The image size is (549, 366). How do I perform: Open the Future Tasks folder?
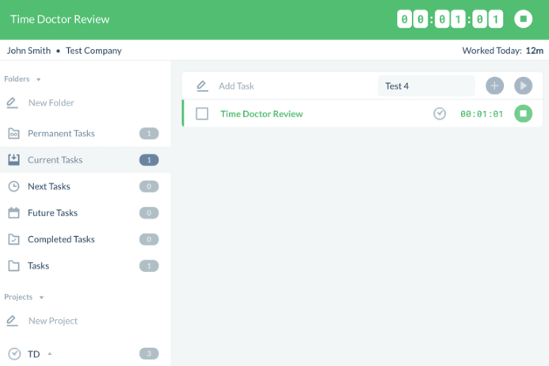(x=85, y=212)
